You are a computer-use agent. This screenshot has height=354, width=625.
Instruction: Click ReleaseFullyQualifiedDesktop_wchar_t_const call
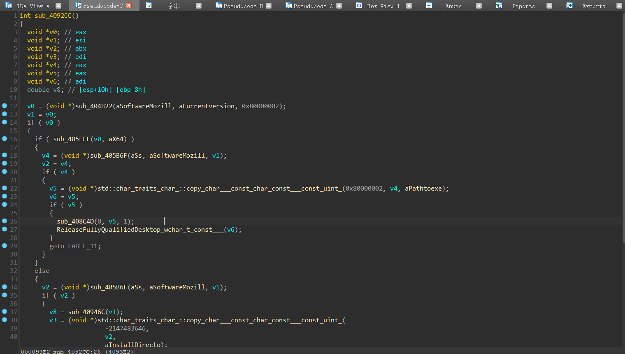pyautogui.click(x=140, y=230)
